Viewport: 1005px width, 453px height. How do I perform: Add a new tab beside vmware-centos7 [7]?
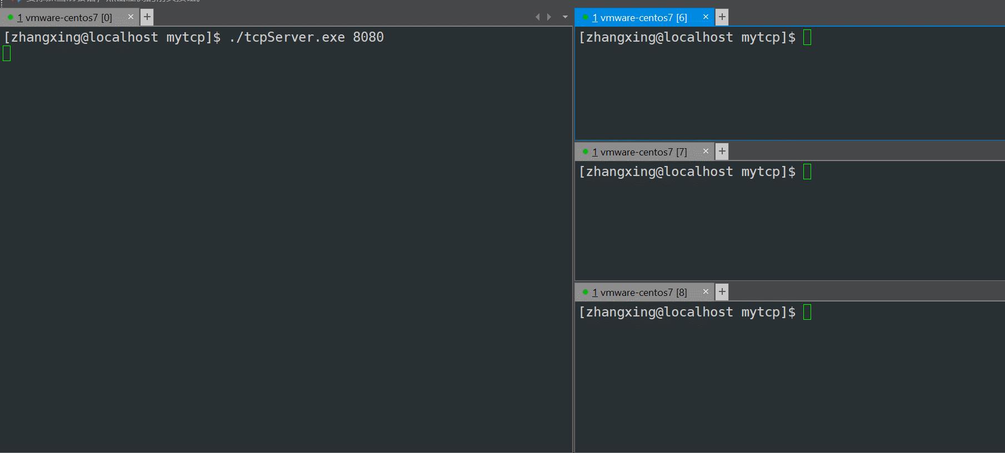(722, 151)
